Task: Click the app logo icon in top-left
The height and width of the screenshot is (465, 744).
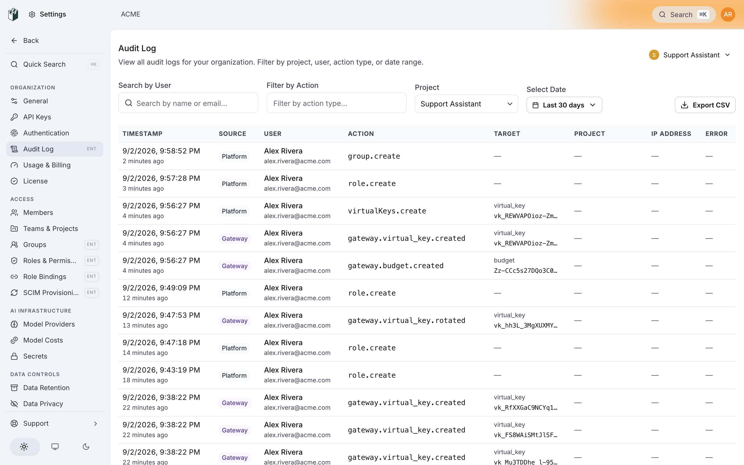Action: (13, 14)
